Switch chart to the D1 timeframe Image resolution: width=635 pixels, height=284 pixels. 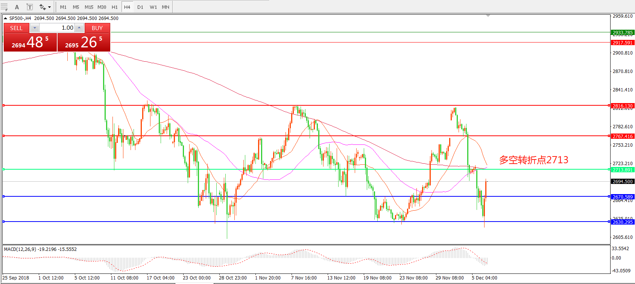140,7
